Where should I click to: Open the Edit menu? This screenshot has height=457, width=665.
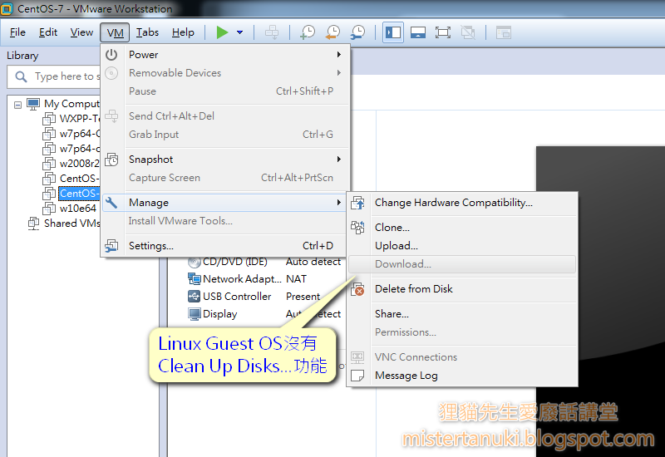tap(48, 32)
